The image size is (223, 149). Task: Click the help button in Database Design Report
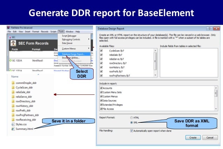[x=209, y=28]
